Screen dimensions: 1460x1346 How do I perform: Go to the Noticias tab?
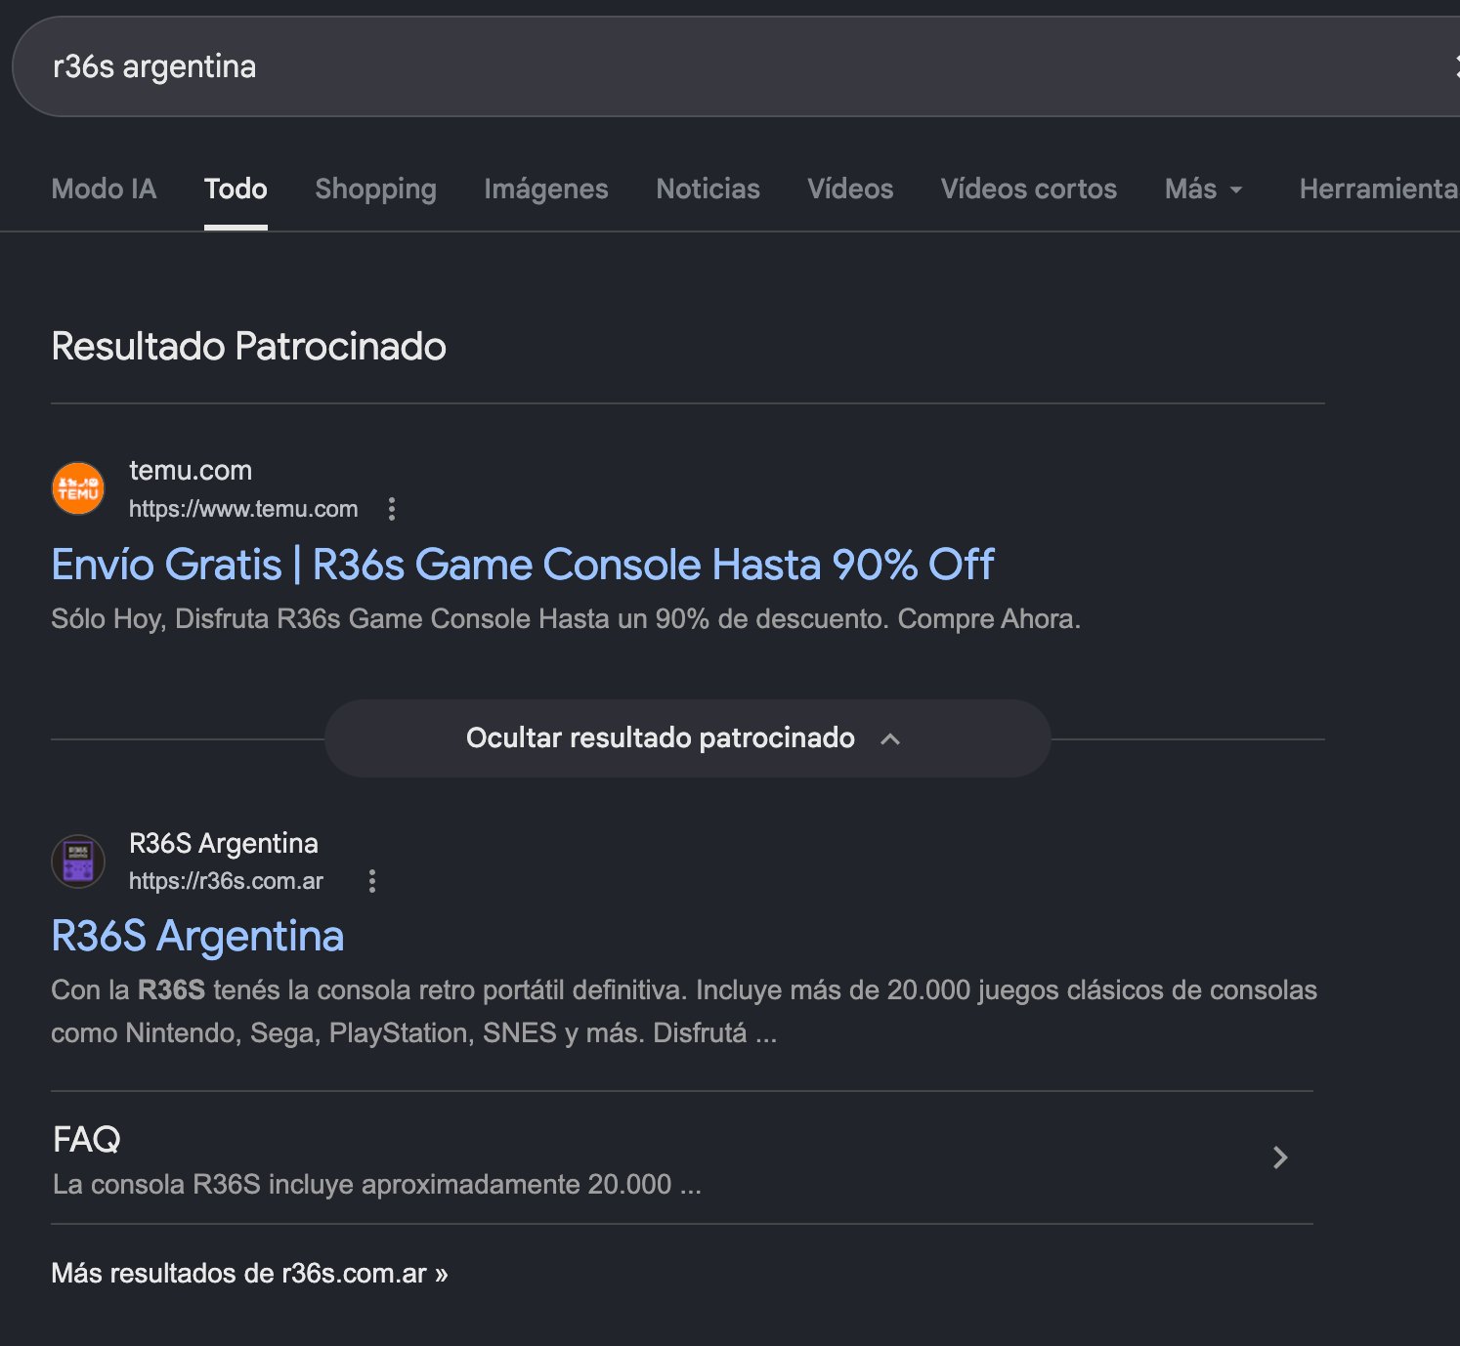(x=708, y=189)
